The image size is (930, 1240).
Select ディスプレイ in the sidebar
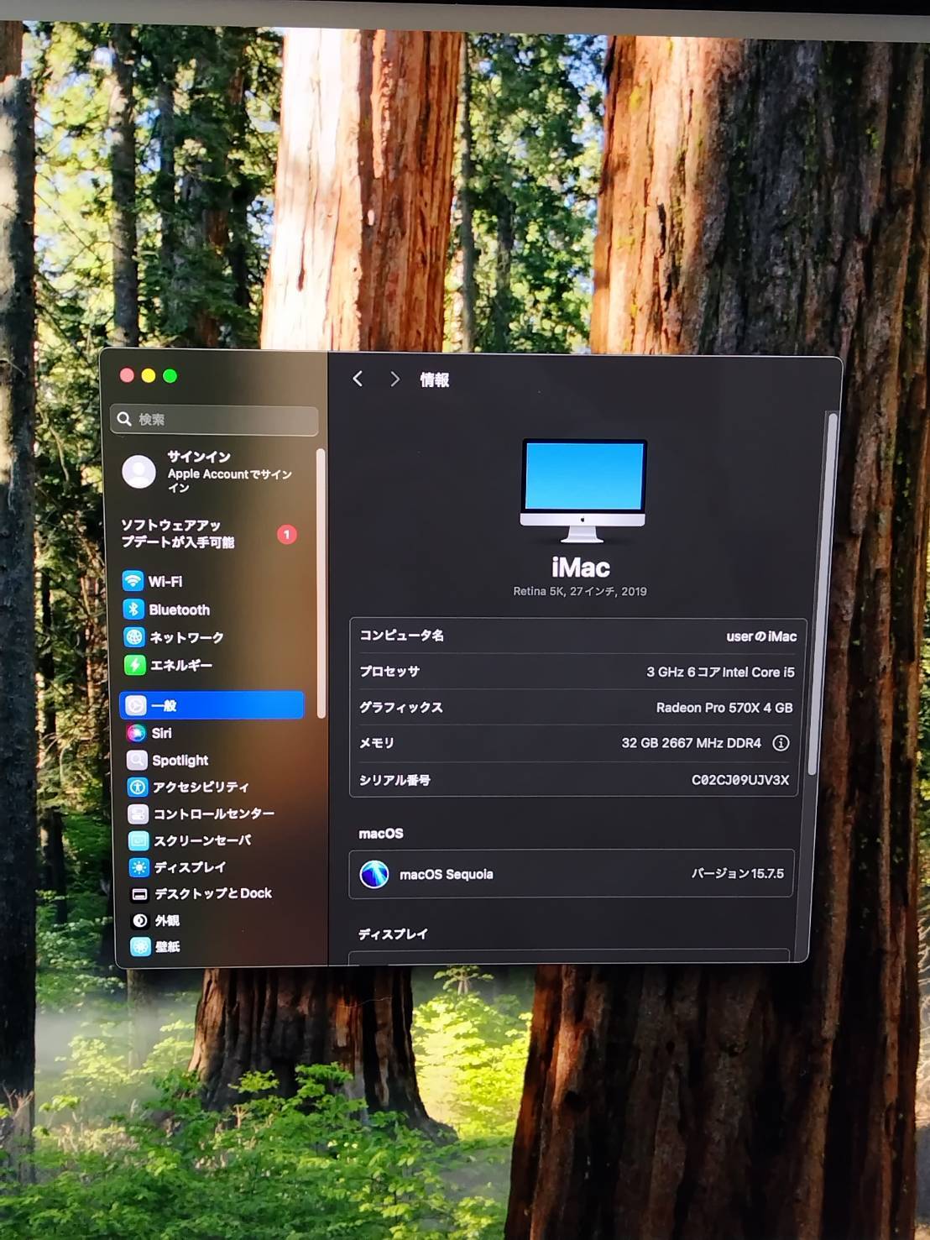(x=189, y=866)
